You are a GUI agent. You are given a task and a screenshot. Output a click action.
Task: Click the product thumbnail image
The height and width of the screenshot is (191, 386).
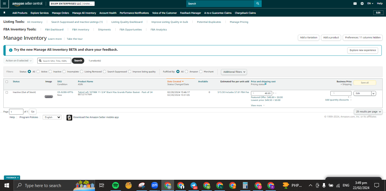(x=49, y=97)
